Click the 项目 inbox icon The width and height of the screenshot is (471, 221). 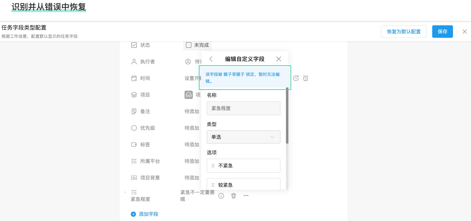188,95
